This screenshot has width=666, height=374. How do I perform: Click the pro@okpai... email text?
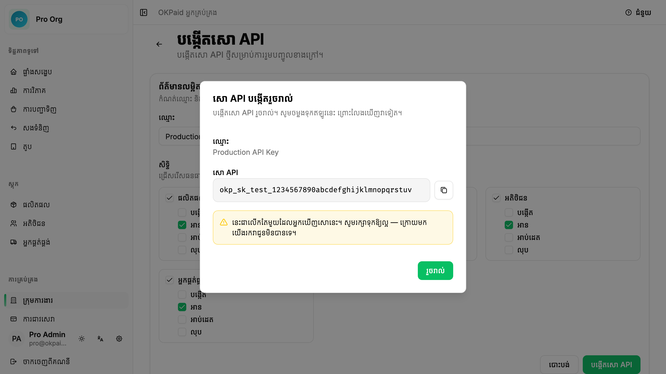[48, 343]
